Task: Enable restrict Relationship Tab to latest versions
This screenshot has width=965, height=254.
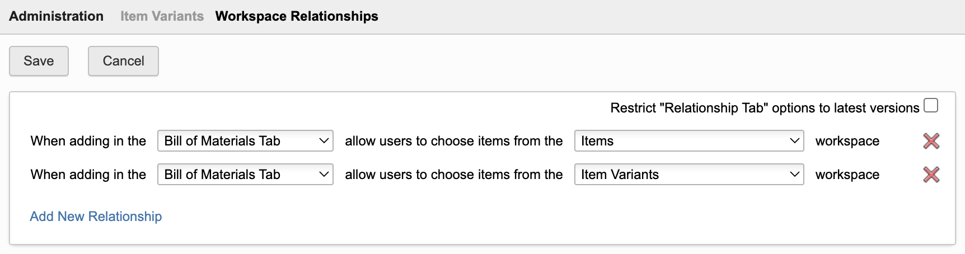Action: pos(931,106)
